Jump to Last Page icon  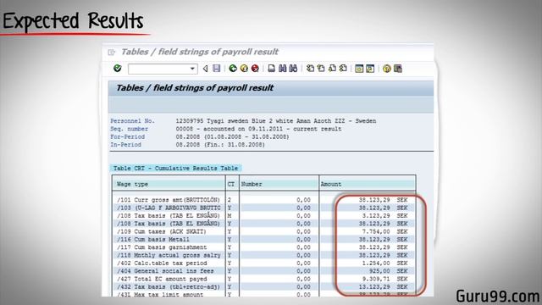pyautogui.click(x=343, y=69)
